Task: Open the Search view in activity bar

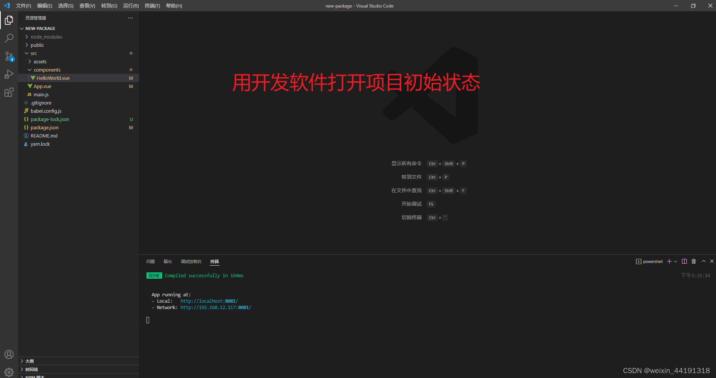Action: click(9, 38)
